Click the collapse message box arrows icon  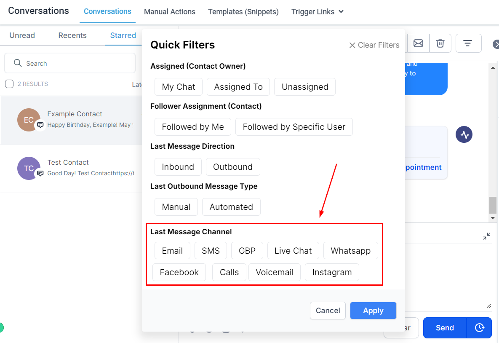(x=486, y=236)
